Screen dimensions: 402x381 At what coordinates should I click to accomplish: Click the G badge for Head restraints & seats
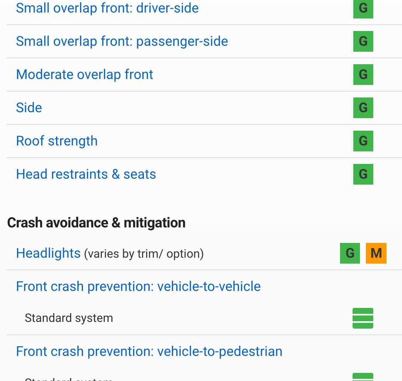point(363,174)
